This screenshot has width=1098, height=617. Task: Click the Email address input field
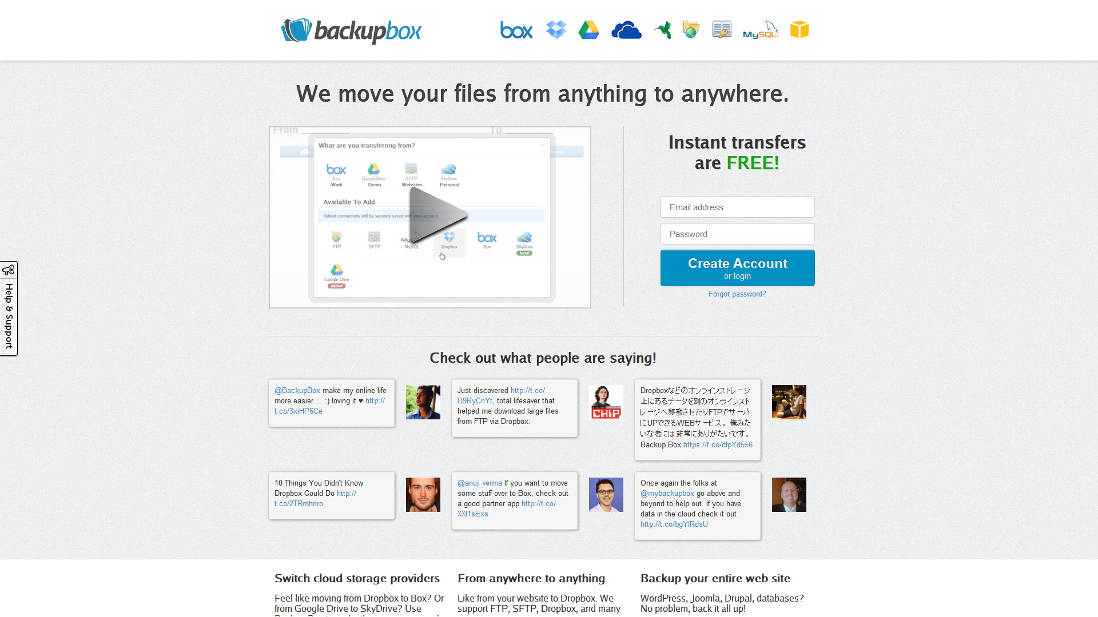pyautogui.click(x=738, y=207)
